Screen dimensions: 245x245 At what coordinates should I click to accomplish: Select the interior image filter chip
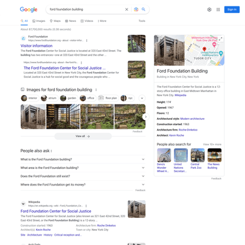(30, 98)
